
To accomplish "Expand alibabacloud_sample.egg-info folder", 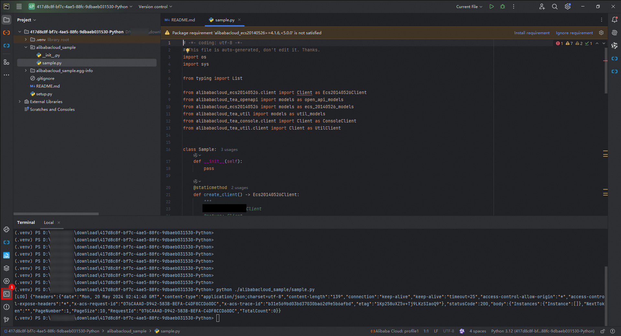I will click(x=26, y=71).
